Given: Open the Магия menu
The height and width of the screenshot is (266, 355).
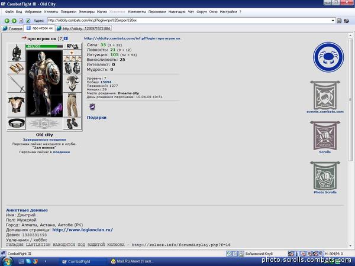Looking at the screenshot, I should pos(102,12).
